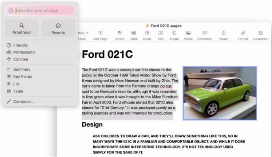
Task: Click the Design section heading
Action: (x=92, y=124)
